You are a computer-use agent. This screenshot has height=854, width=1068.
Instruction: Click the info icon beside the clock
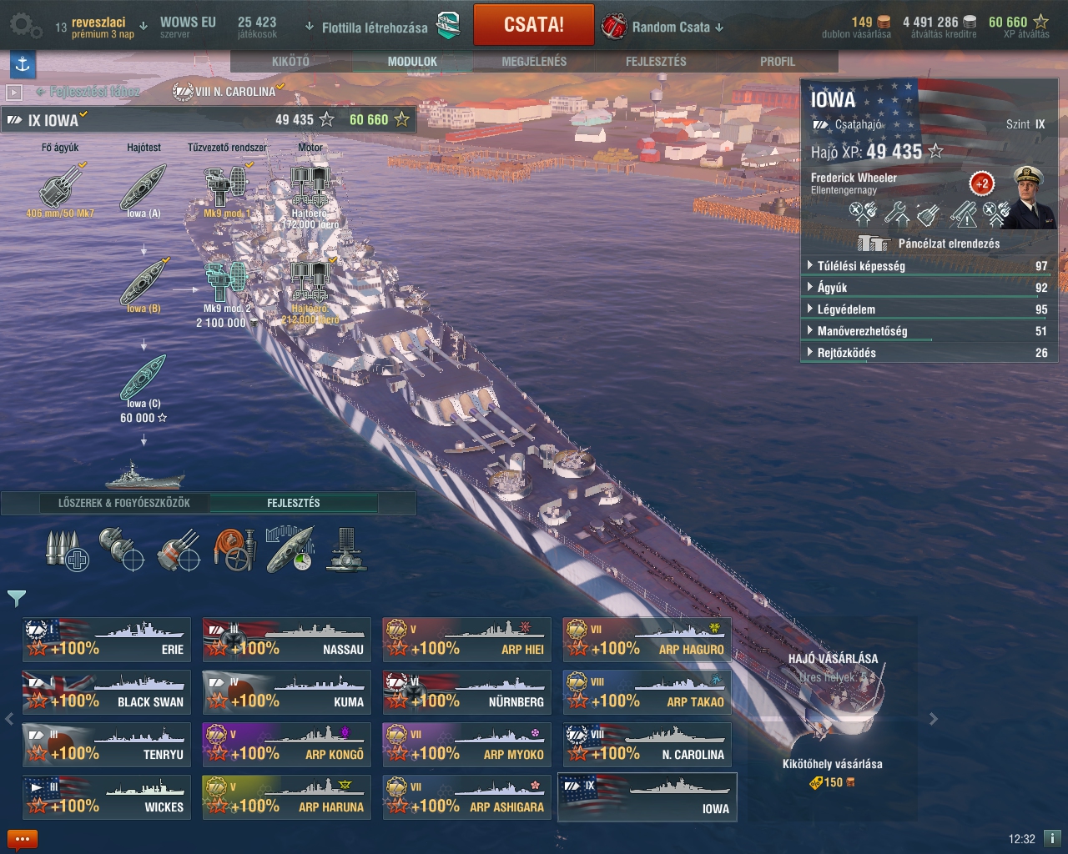point(1052,838)
